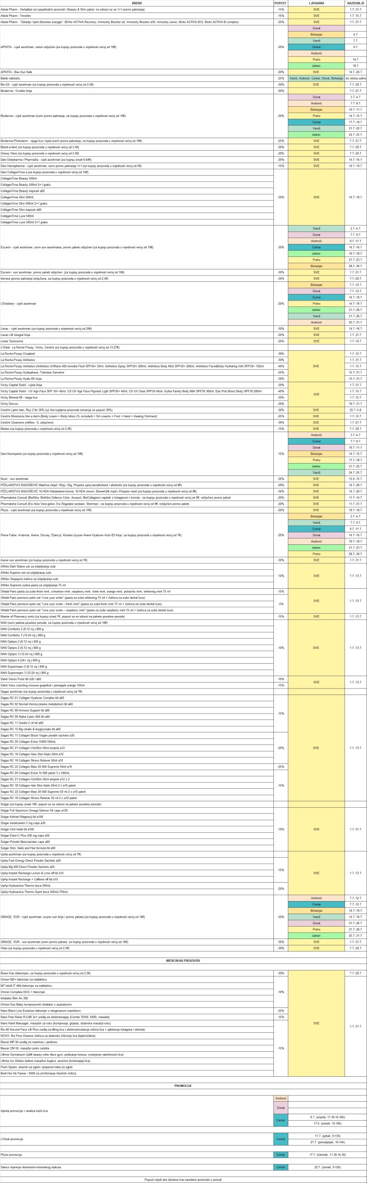Click the '15.6.-15.7.' period cell
This screenshot has height=1183, width=367.
pyautogui.click(x=355, y=479)
